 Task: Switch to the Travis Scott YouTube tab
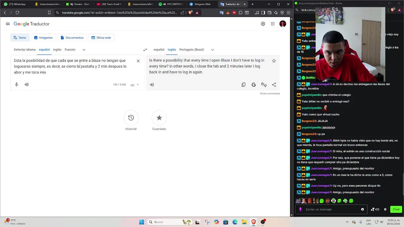point(109,4)
